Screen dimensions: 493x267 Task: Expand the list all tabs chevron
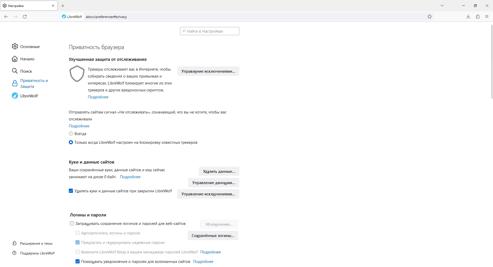tap(442, 6)
